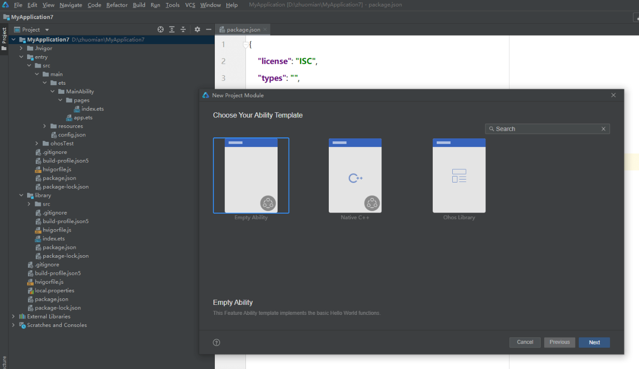Click the Collapse All icon in Project panel
Viewport: 639px width, 369px height.
pyautogui.click(x=183, y=30)
